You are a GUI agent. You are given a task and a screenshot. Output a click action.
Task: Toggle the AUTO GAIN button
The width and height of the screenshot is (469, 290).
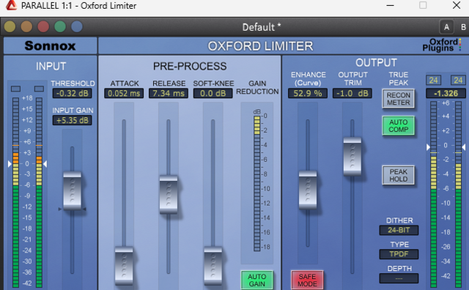click(257, 280)
